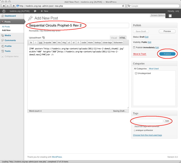The height and width of the screenshot is (163, 181).
Task: Open the New menu in admin bar
Action: pos(44,11)
